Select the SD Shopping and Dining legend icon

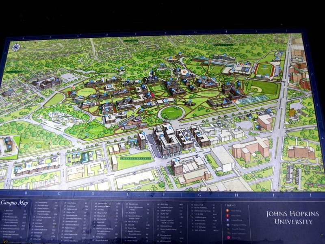[228, 225]
